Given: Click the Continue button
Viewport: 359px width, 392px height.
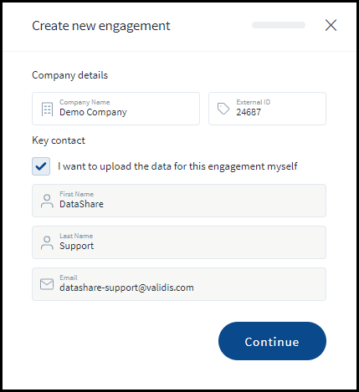Looking at the screenshot, I should pyautogui.click(x=272, y=341).
